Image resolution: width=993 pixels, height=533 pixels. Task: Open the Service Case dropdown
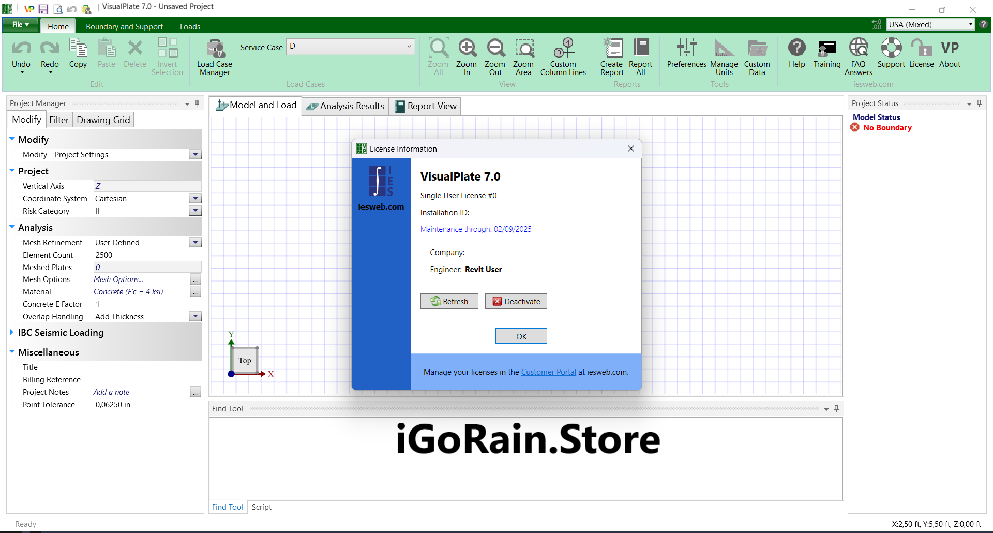pos(409,47)
